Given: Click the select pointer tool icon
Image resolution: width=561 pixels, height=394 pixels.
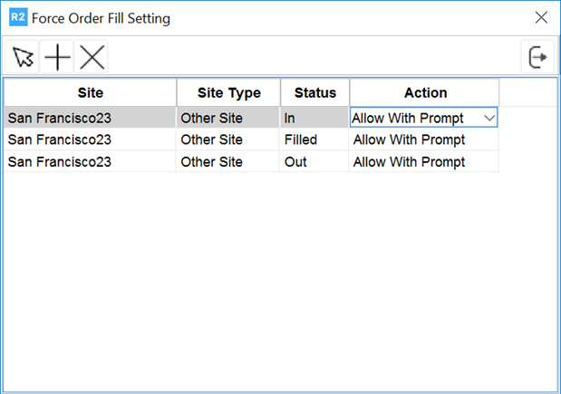Looking at the screenshot, I should coord(23,58).
